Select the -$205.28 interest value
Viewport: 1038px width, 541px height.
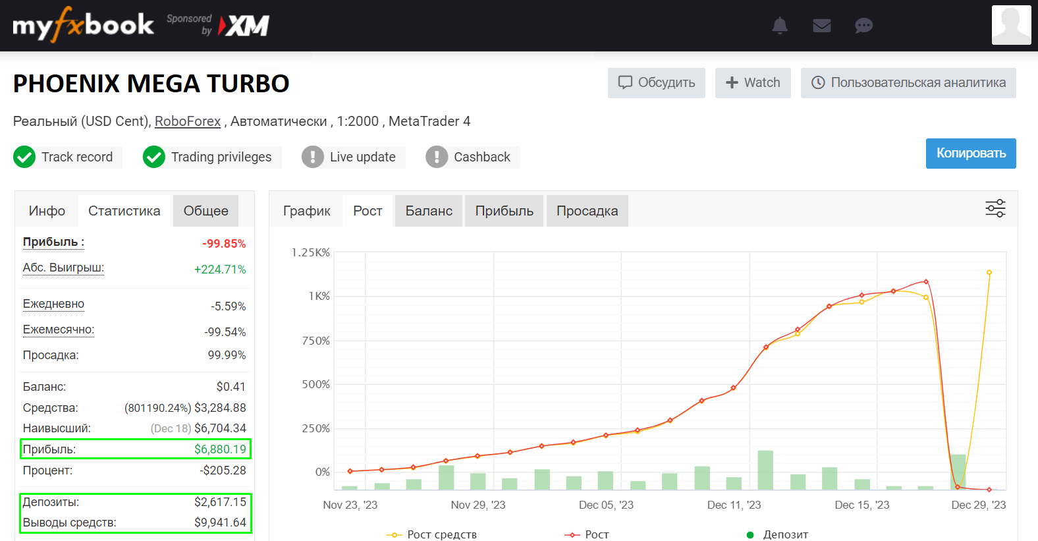coord(223,470)
